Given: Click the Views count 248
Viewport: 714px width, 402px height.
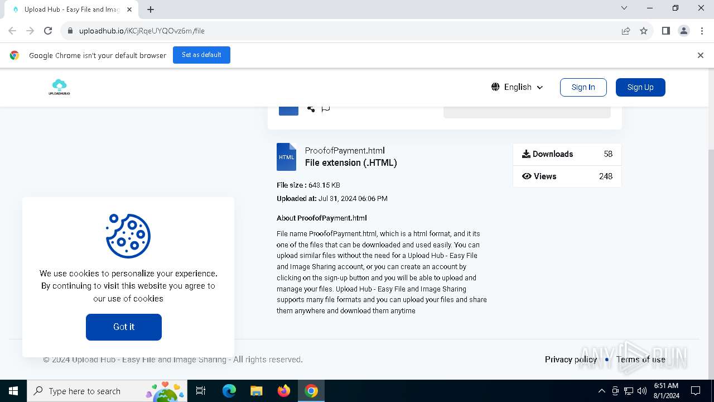Looking at the screenshot, I should pos(606,176).
